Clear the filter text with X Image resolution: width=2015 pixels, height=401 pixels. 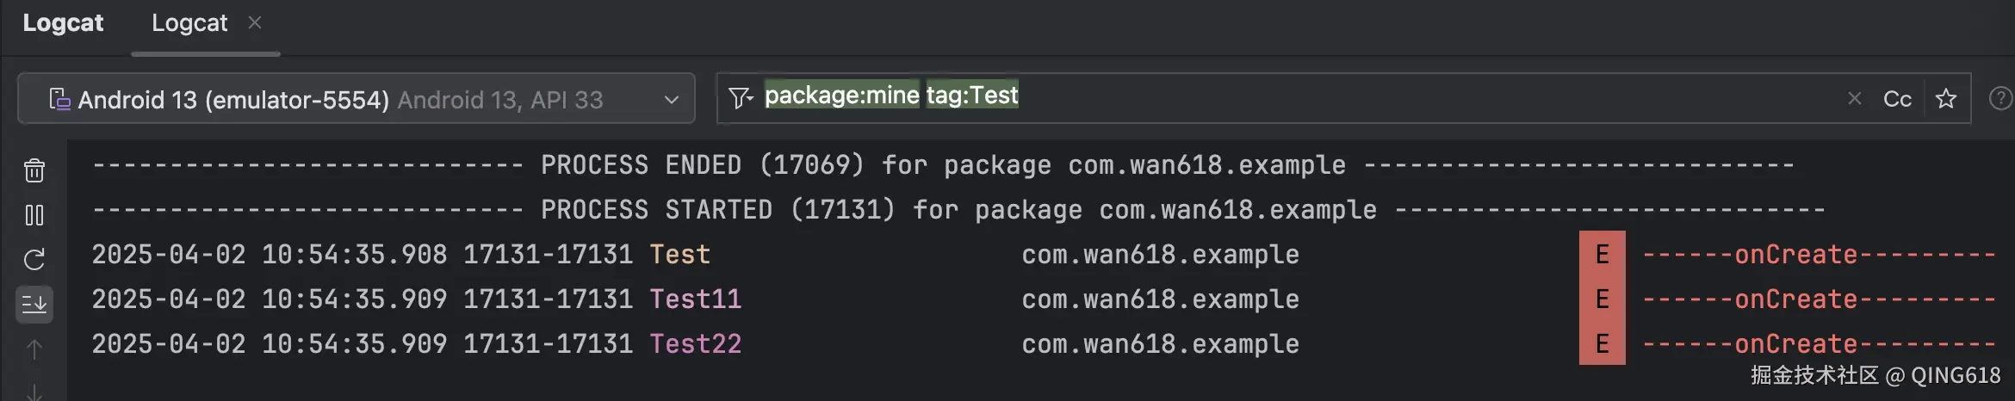click(x=1855, y=99)
